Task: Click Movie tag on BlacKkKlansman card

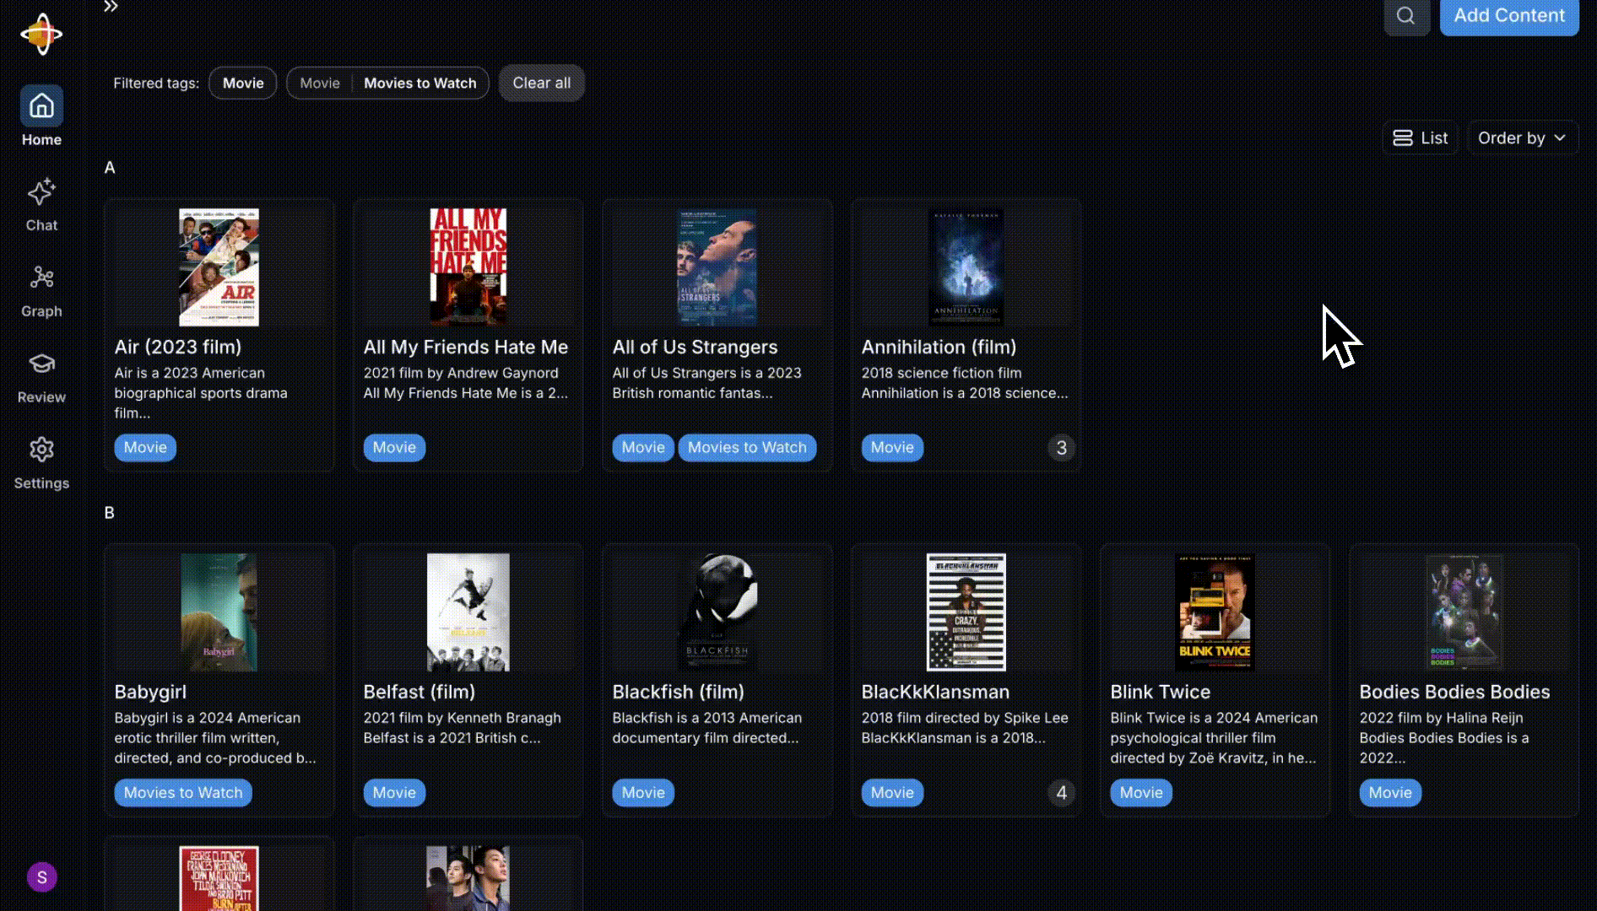Action: pos(892,792)
